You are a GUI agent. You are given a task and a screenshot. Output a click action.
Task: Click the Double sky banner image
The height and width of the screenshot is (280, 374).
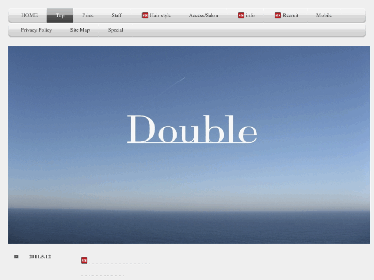point(189,145)
